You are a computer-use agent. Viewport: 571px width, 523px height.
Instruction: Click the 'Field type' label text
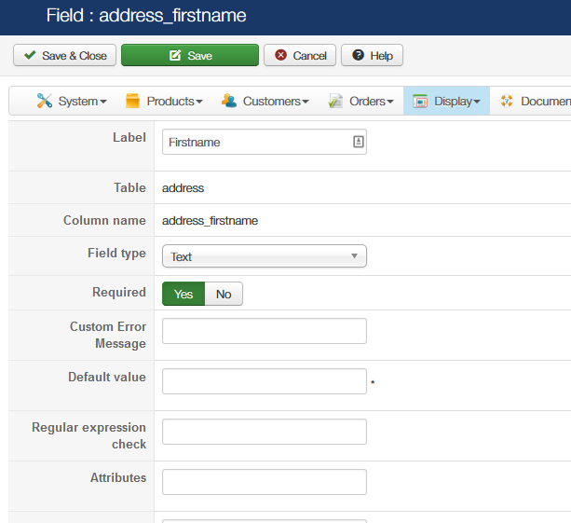click(116, 253)
